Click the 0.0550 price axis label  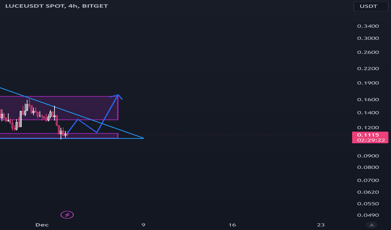pyautogui.click(x=368, y=204)
